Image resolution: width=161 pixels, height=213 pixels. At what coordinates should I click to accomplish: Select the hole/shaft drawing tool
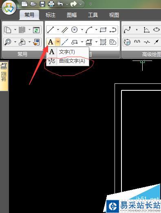74,42
